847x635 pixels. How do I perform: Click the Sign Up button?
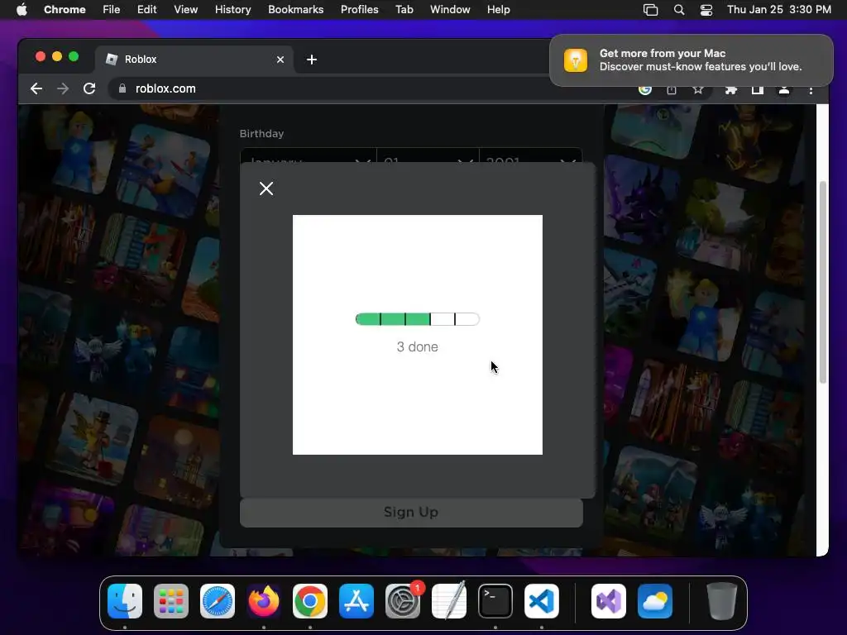point(411,512)
